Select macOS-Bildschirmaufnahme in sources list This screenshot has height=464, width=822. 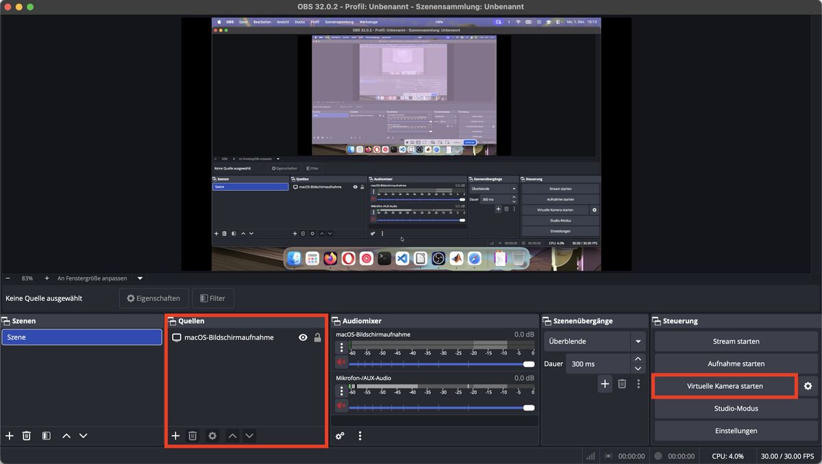click(x=229, y=337)
